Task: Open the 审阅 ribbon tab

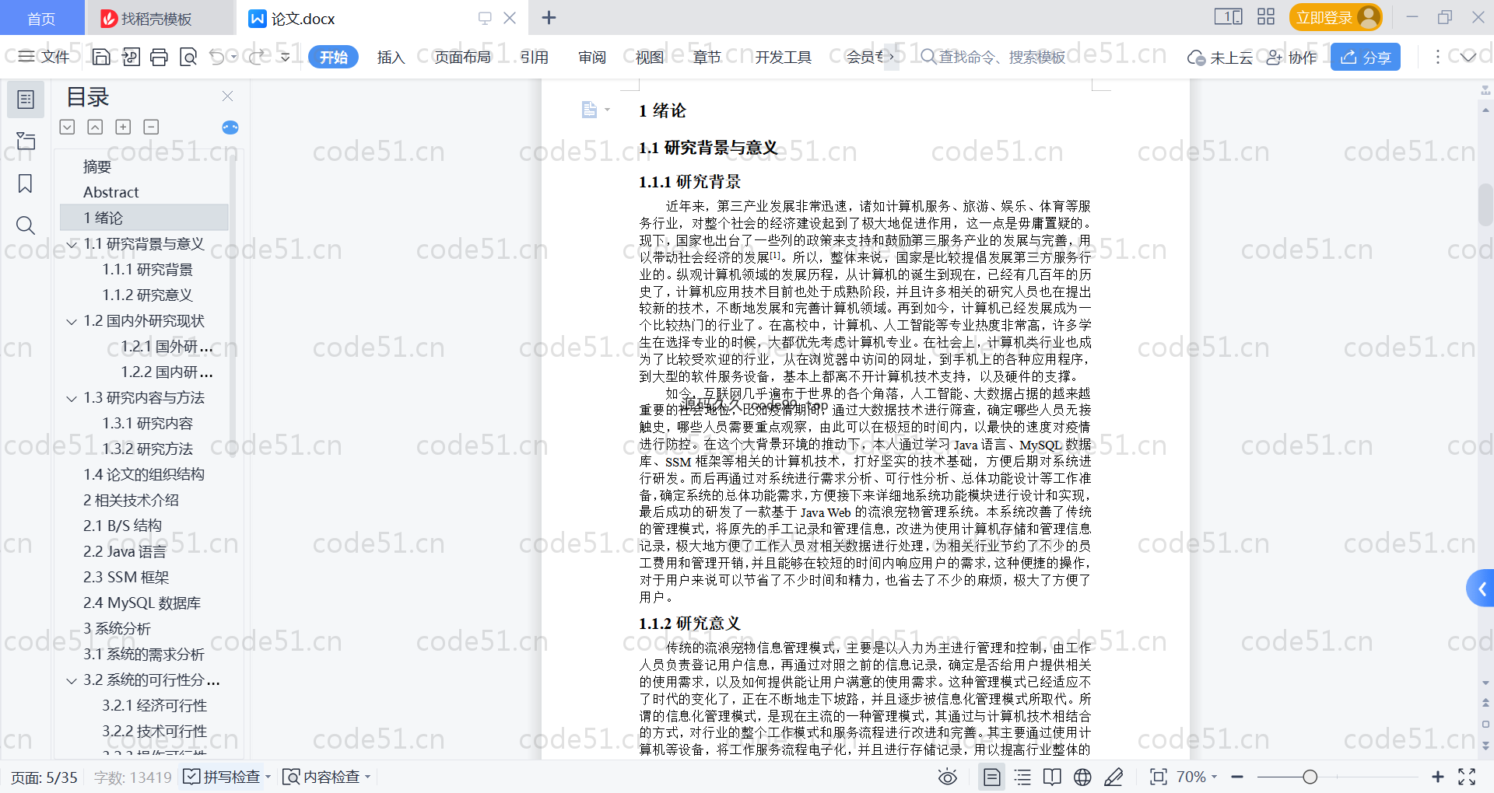Action: [592, 57]
